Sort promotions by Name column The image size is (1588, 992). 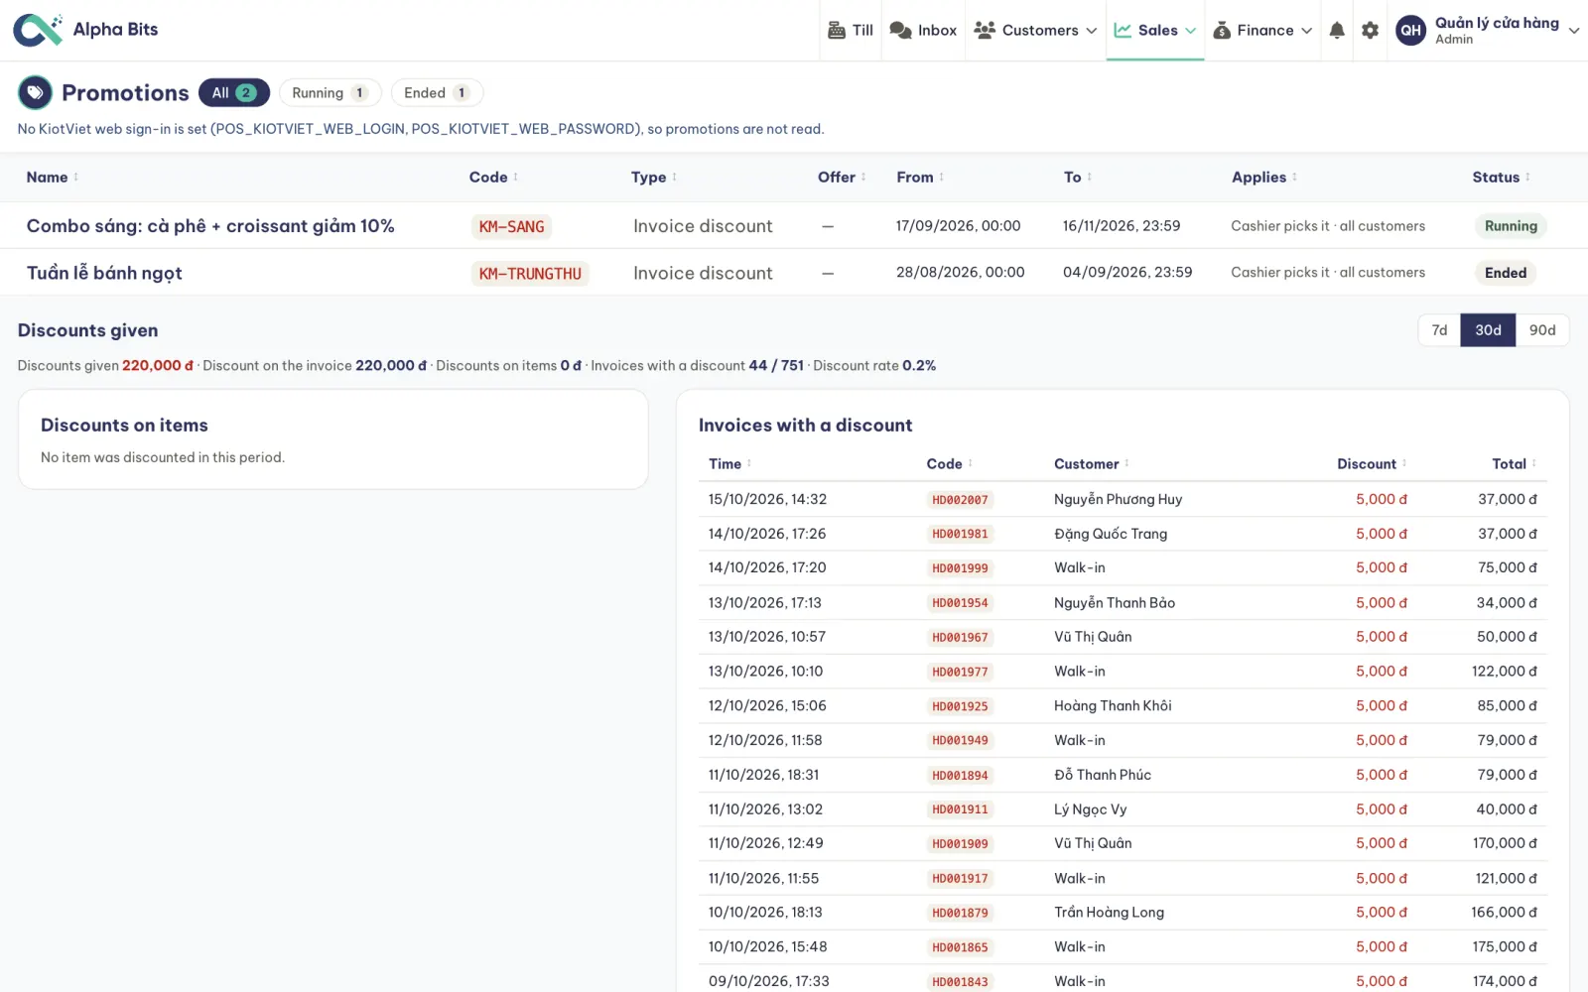click(x=53, y=177)
